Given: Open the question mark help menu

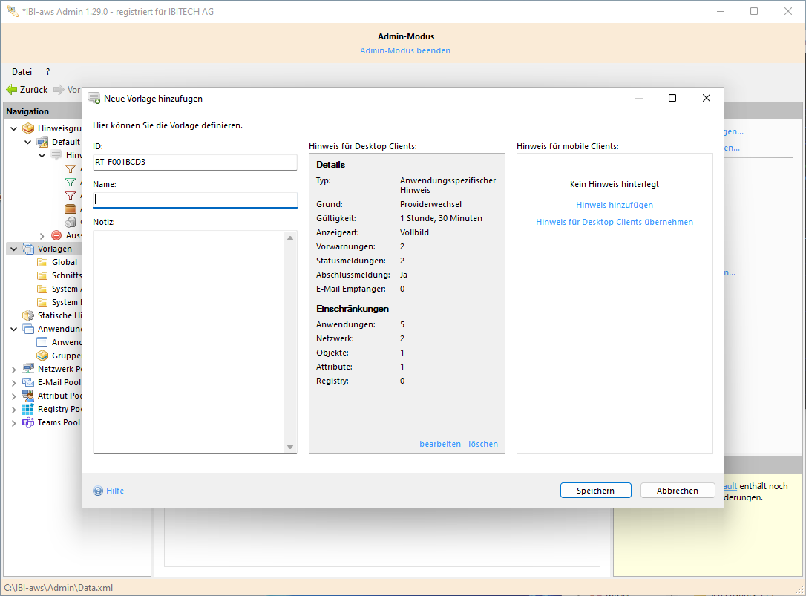Looking at the screenshot, I should pyautogui.click(x=47, y=72).
